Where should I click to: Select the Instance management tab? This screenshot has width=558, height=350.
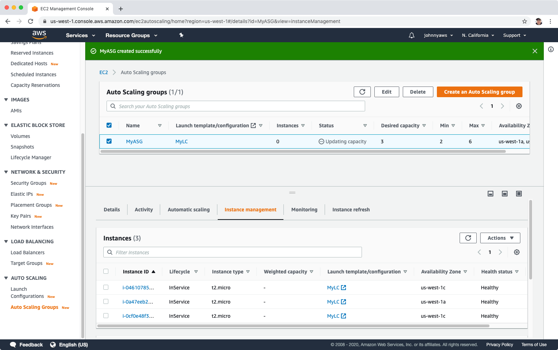click(x=250, y=210)
